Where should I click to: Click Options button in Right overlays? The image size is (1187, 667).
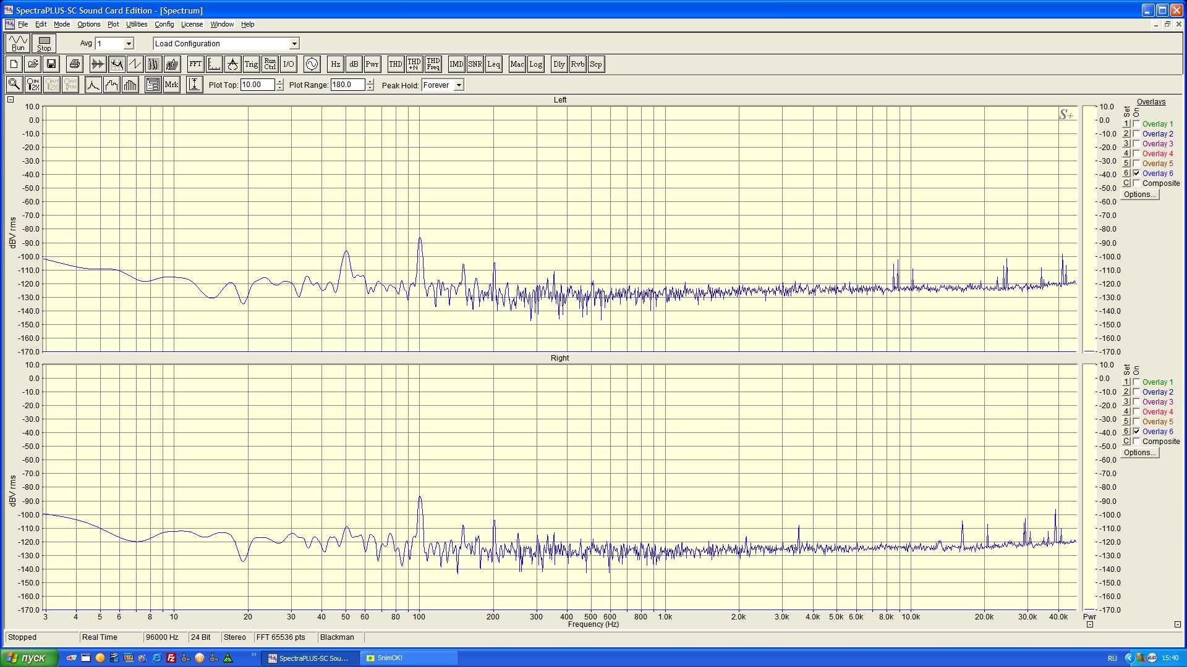(x=1139, y=453)
